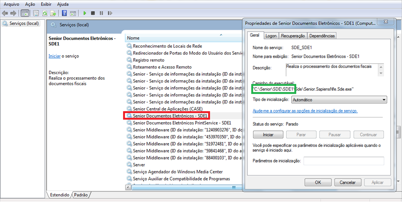Image resolution: width=402 pixels, height=202 pixels.
Task: Click the Parâmetros de inicialização input field
Action: pyautogui.click(x=344, y=161)
